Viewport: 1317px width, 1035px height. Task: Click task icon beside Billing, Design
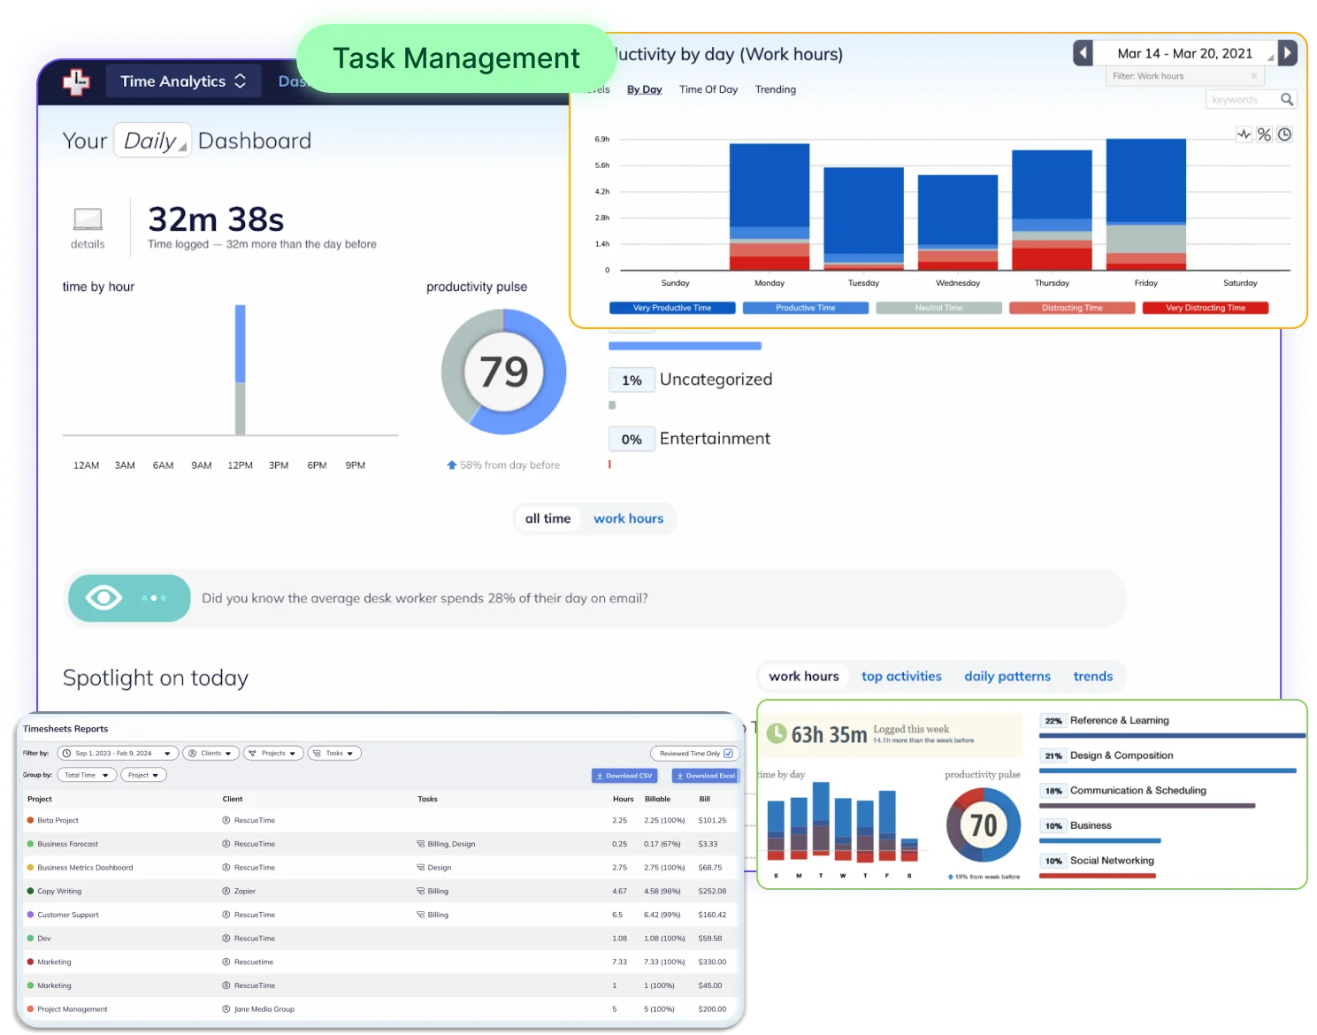(421, 844)
